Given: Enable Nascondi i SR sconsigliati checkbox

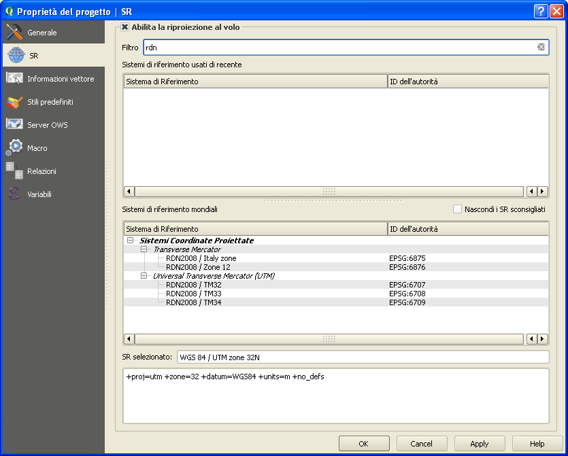Looking at the screenshot, I should (x=458, y=209).
